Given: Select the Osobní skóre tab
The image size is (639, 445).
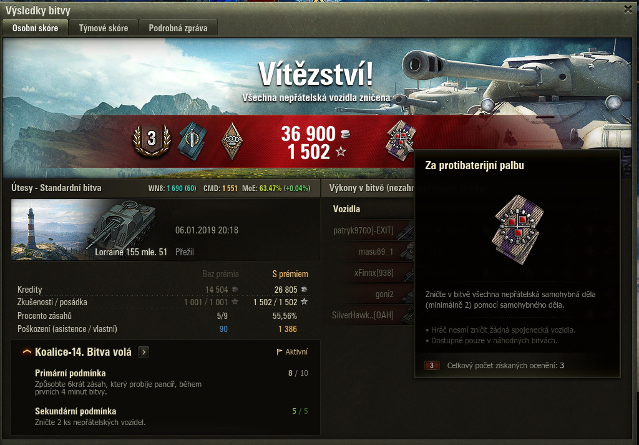Looking at the screenshot, I should (35, 27).
